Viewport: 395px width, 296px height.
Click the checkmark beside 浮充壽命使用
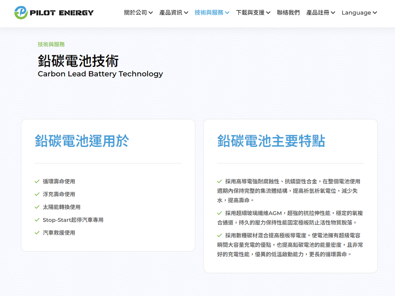[37, 194]
